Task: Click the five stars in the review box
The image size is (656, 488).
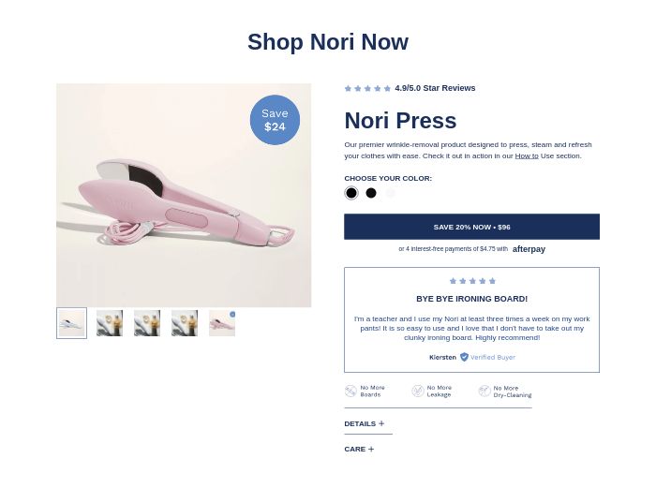Action: 472,281
